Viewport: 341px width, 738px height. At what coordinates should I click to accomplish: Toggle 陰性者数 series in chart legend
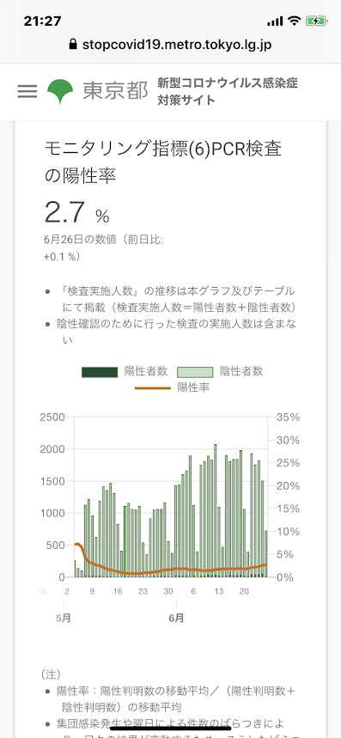220,371
